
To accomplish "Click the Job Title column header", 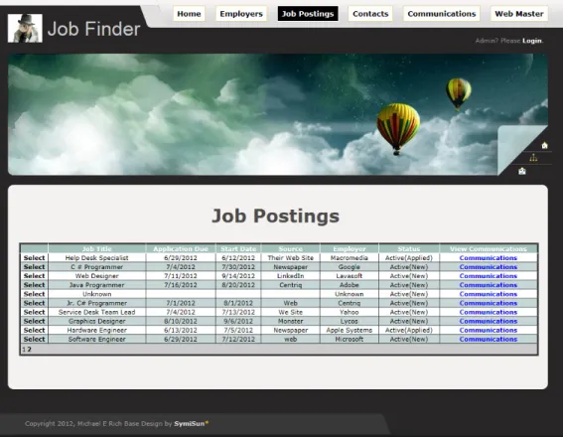I will 97,248.
